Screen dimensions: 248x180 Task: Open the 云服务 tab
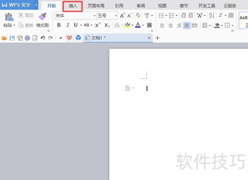click(x=230, y=6)
